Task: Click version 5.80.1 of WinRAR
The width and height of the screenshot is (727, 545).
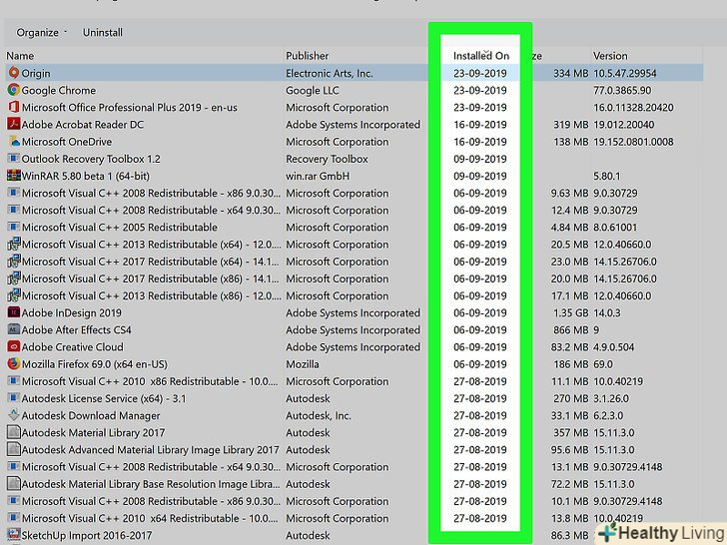Action: (607, 176)
